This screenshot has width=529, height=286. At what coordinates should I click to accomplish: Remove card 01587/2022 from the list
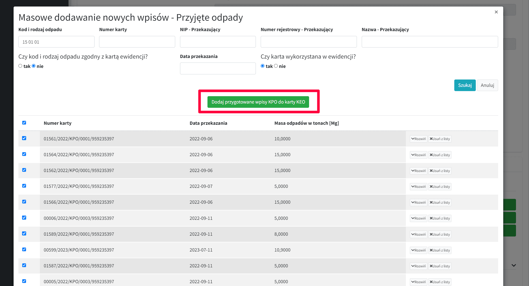[440, 266]
